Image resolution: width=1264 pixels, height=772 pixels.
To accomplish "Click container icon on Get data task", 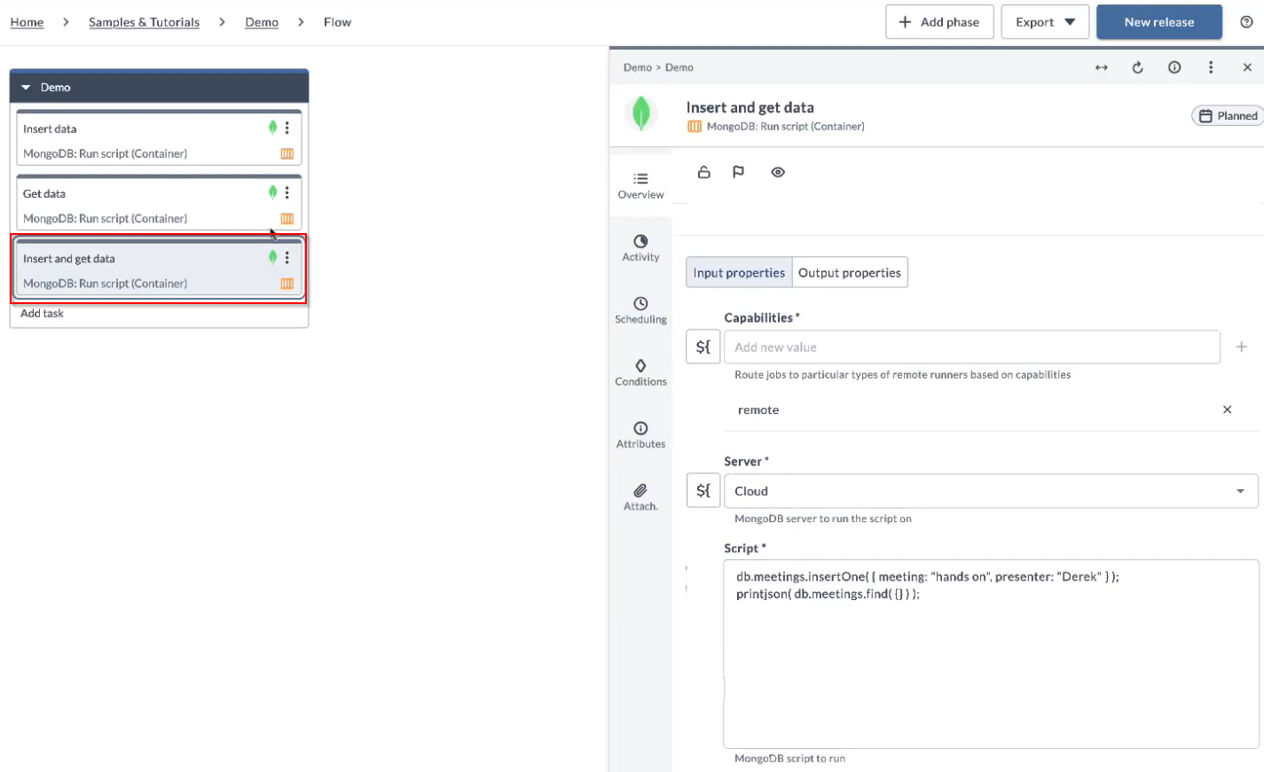I will 287,218.
